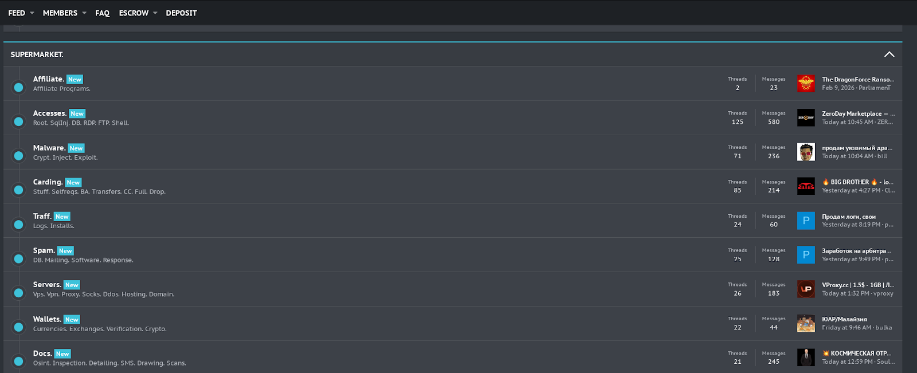This screenshot has height=373, width=917.
Task: Select DEPOSIT in the navigation bar
Action: (181, 13)
